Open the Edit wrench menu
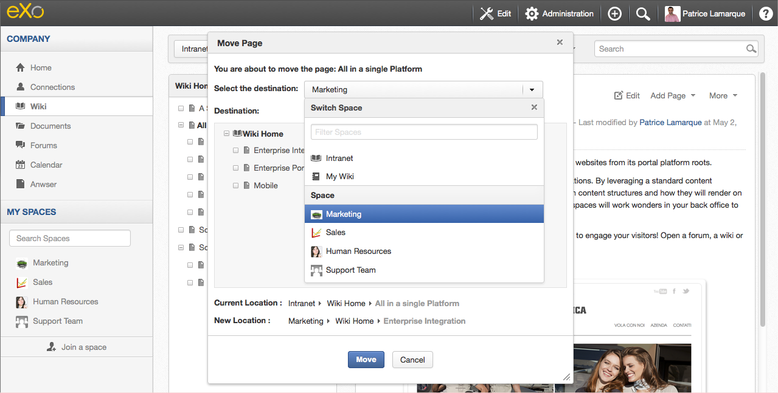Viewport: 778px width, 393px height. pos(495,13)
